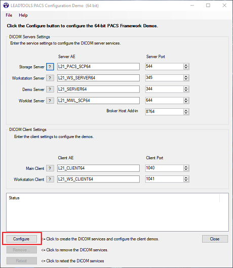Open the Help menu
Screen dimensions: 233x268
(x=23, y=15)
